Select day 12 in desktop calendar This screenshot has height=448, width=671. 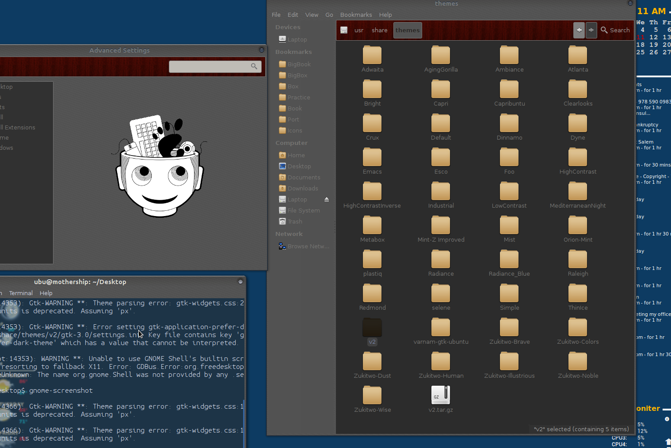[x=653, y=38]
